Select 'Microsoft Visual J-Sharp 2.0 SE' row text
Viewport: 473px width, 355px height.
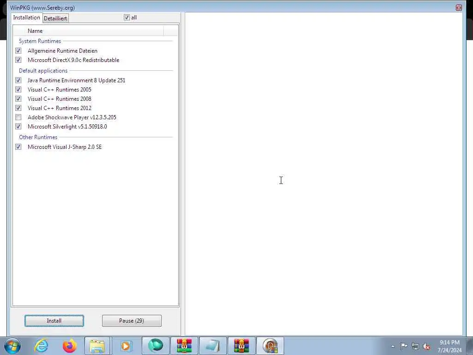65,147
